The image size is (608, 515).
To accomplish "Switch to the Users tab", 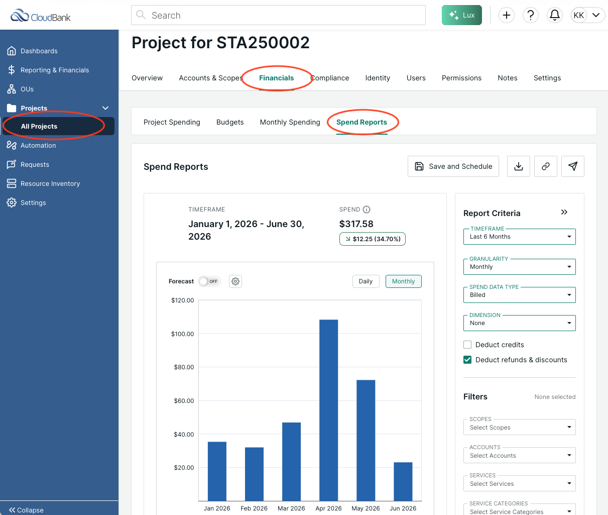I will click(x=416, y=78).
